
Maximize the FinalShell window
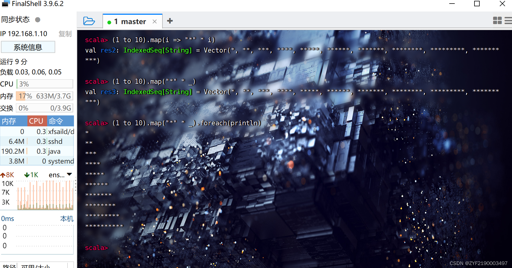(477, 4)
